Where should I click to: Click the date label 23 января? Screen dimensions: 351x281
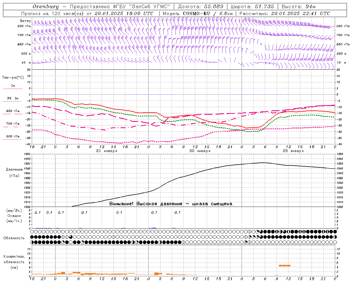(293, 151)
